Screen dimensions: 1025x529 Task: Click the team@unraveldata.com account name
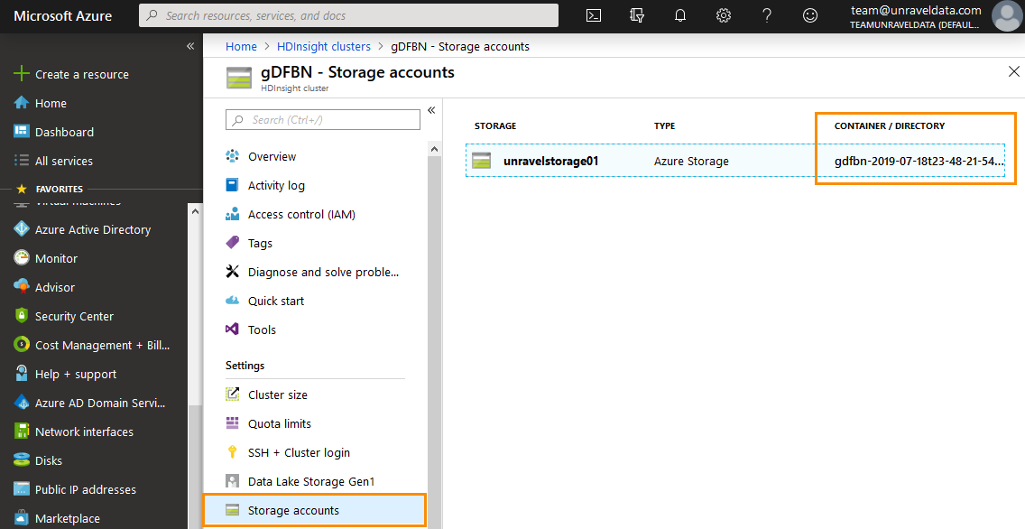tap(916, 10)
